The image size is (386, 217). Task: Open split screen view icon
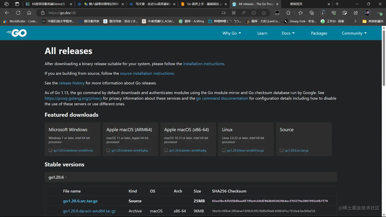point(254,13)
